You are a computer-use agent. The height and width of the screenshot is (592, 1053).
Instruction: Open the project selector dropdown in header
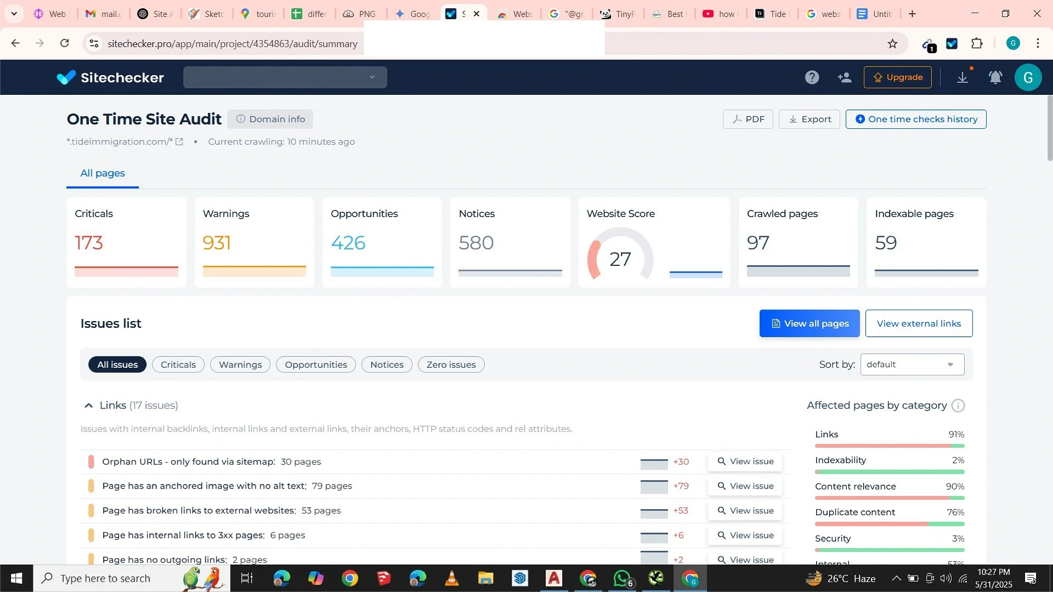click(285, 77)
